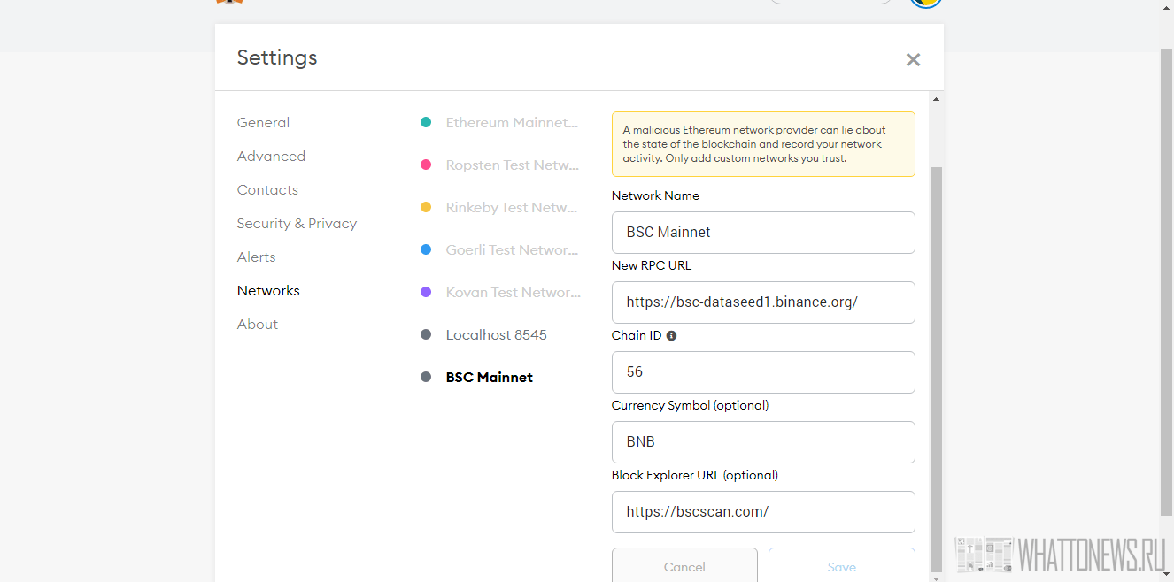Click the Currency Symbol (optional) label
Image resolution: width=1174 pixels, height=582 pixels.
point(690,406)
